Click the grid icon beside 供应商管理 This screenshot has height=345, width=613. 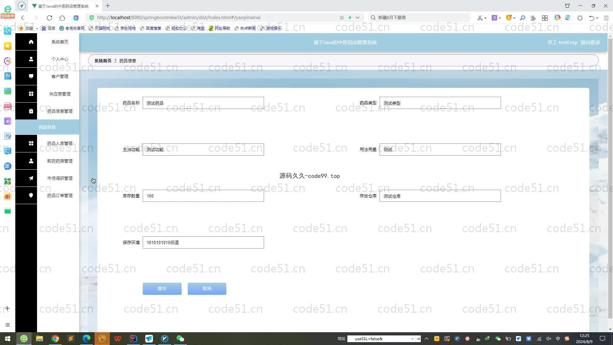point(31,94)
